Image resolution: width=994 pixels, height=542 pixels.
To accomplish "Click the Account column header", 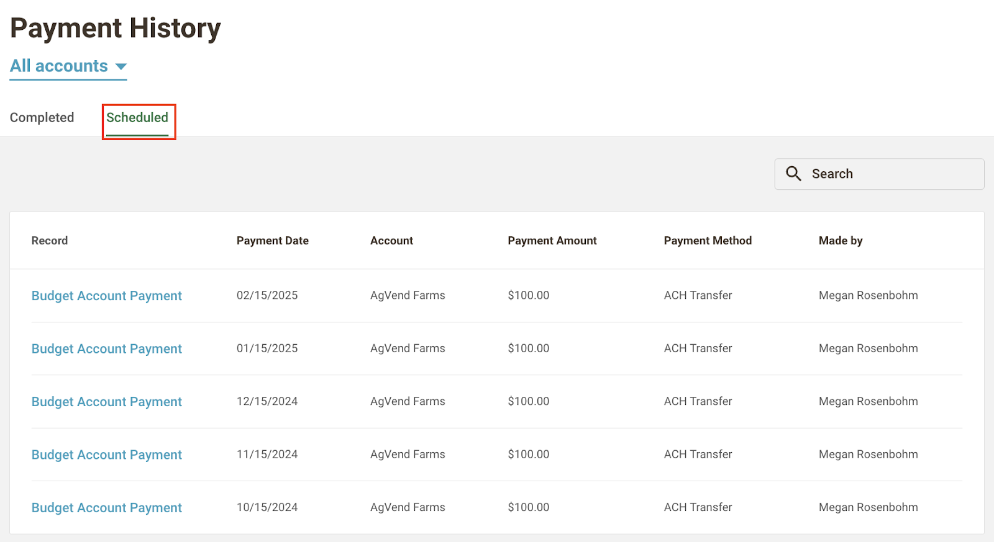I will click(x=391, y=241).
